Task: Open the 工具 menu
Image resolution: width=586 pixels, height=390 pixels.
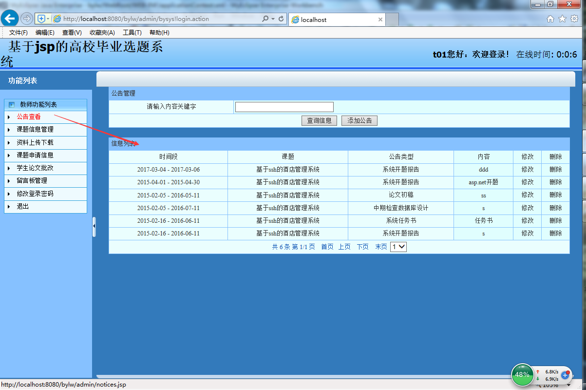Action: (132, 32)
